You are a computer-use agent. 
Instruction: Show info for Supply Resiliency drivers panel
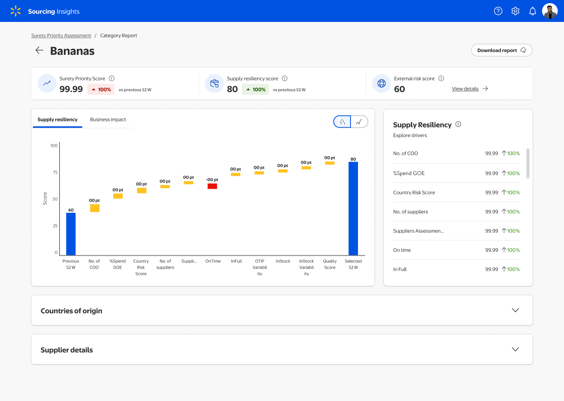click(458, 124)
